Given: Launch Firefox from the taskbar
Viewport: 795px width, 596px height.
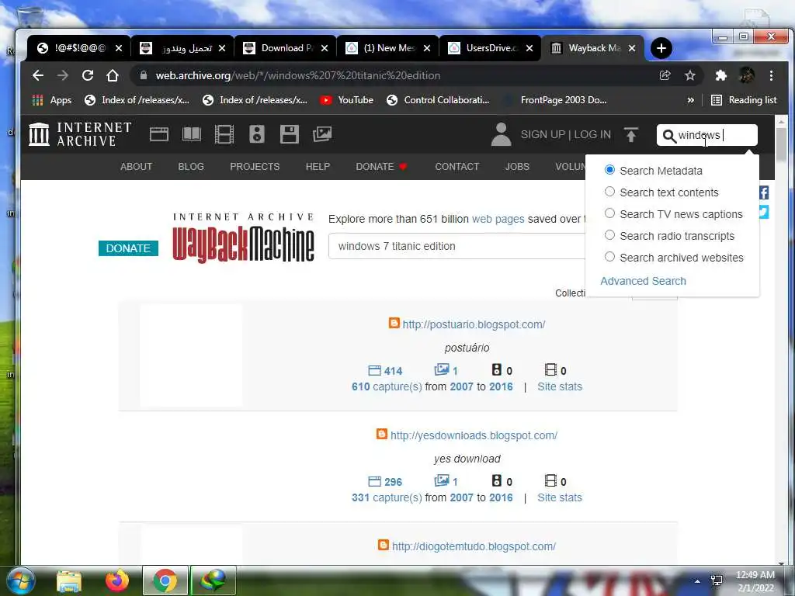Looking at the screenshot, I should click(117, 580).
